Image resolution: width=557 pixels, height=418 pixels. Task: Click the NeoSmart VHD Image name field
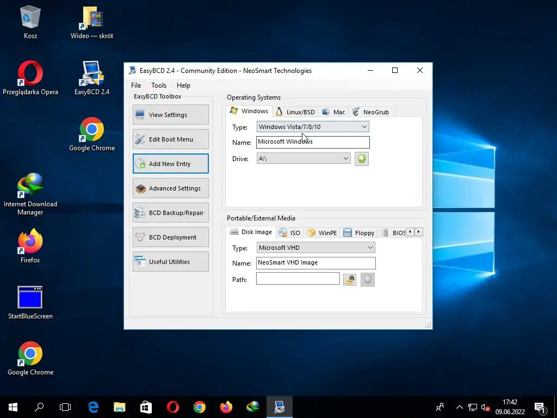pos(315,263)
